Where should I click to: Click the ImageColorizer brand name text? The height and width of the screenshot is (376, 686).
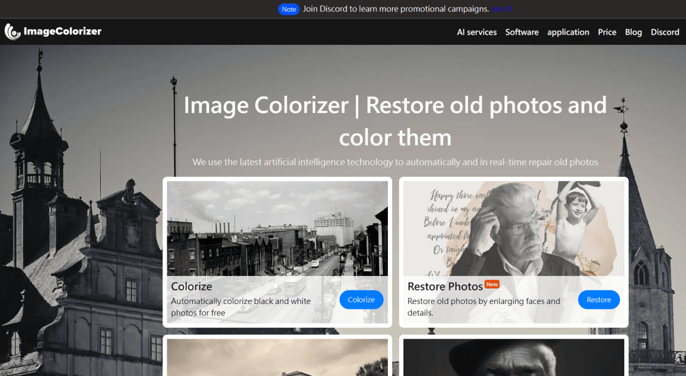[62, 31]
